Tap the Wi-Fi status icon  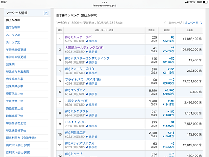coord(191,2)
